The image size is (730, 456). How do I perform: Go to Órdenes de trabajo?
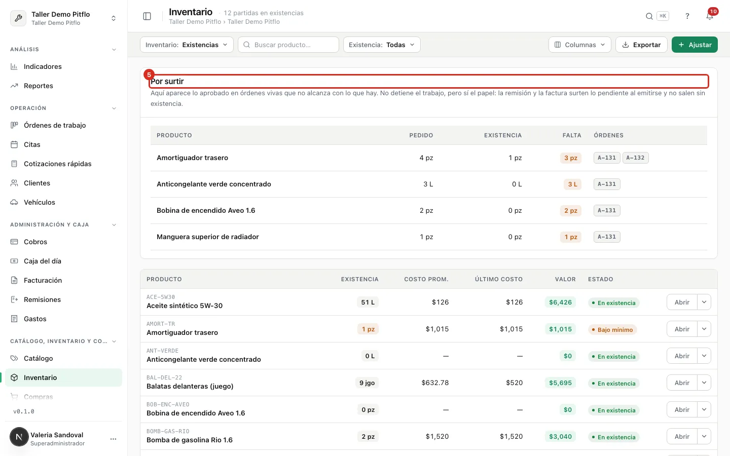pyautogui.click(x=63, y=125)
